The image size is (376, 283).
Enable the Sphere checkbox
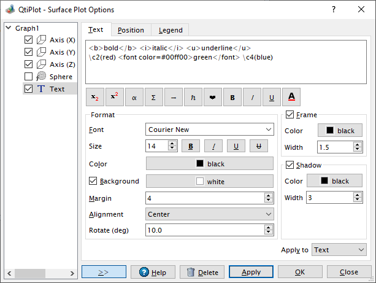pos(28,76)
